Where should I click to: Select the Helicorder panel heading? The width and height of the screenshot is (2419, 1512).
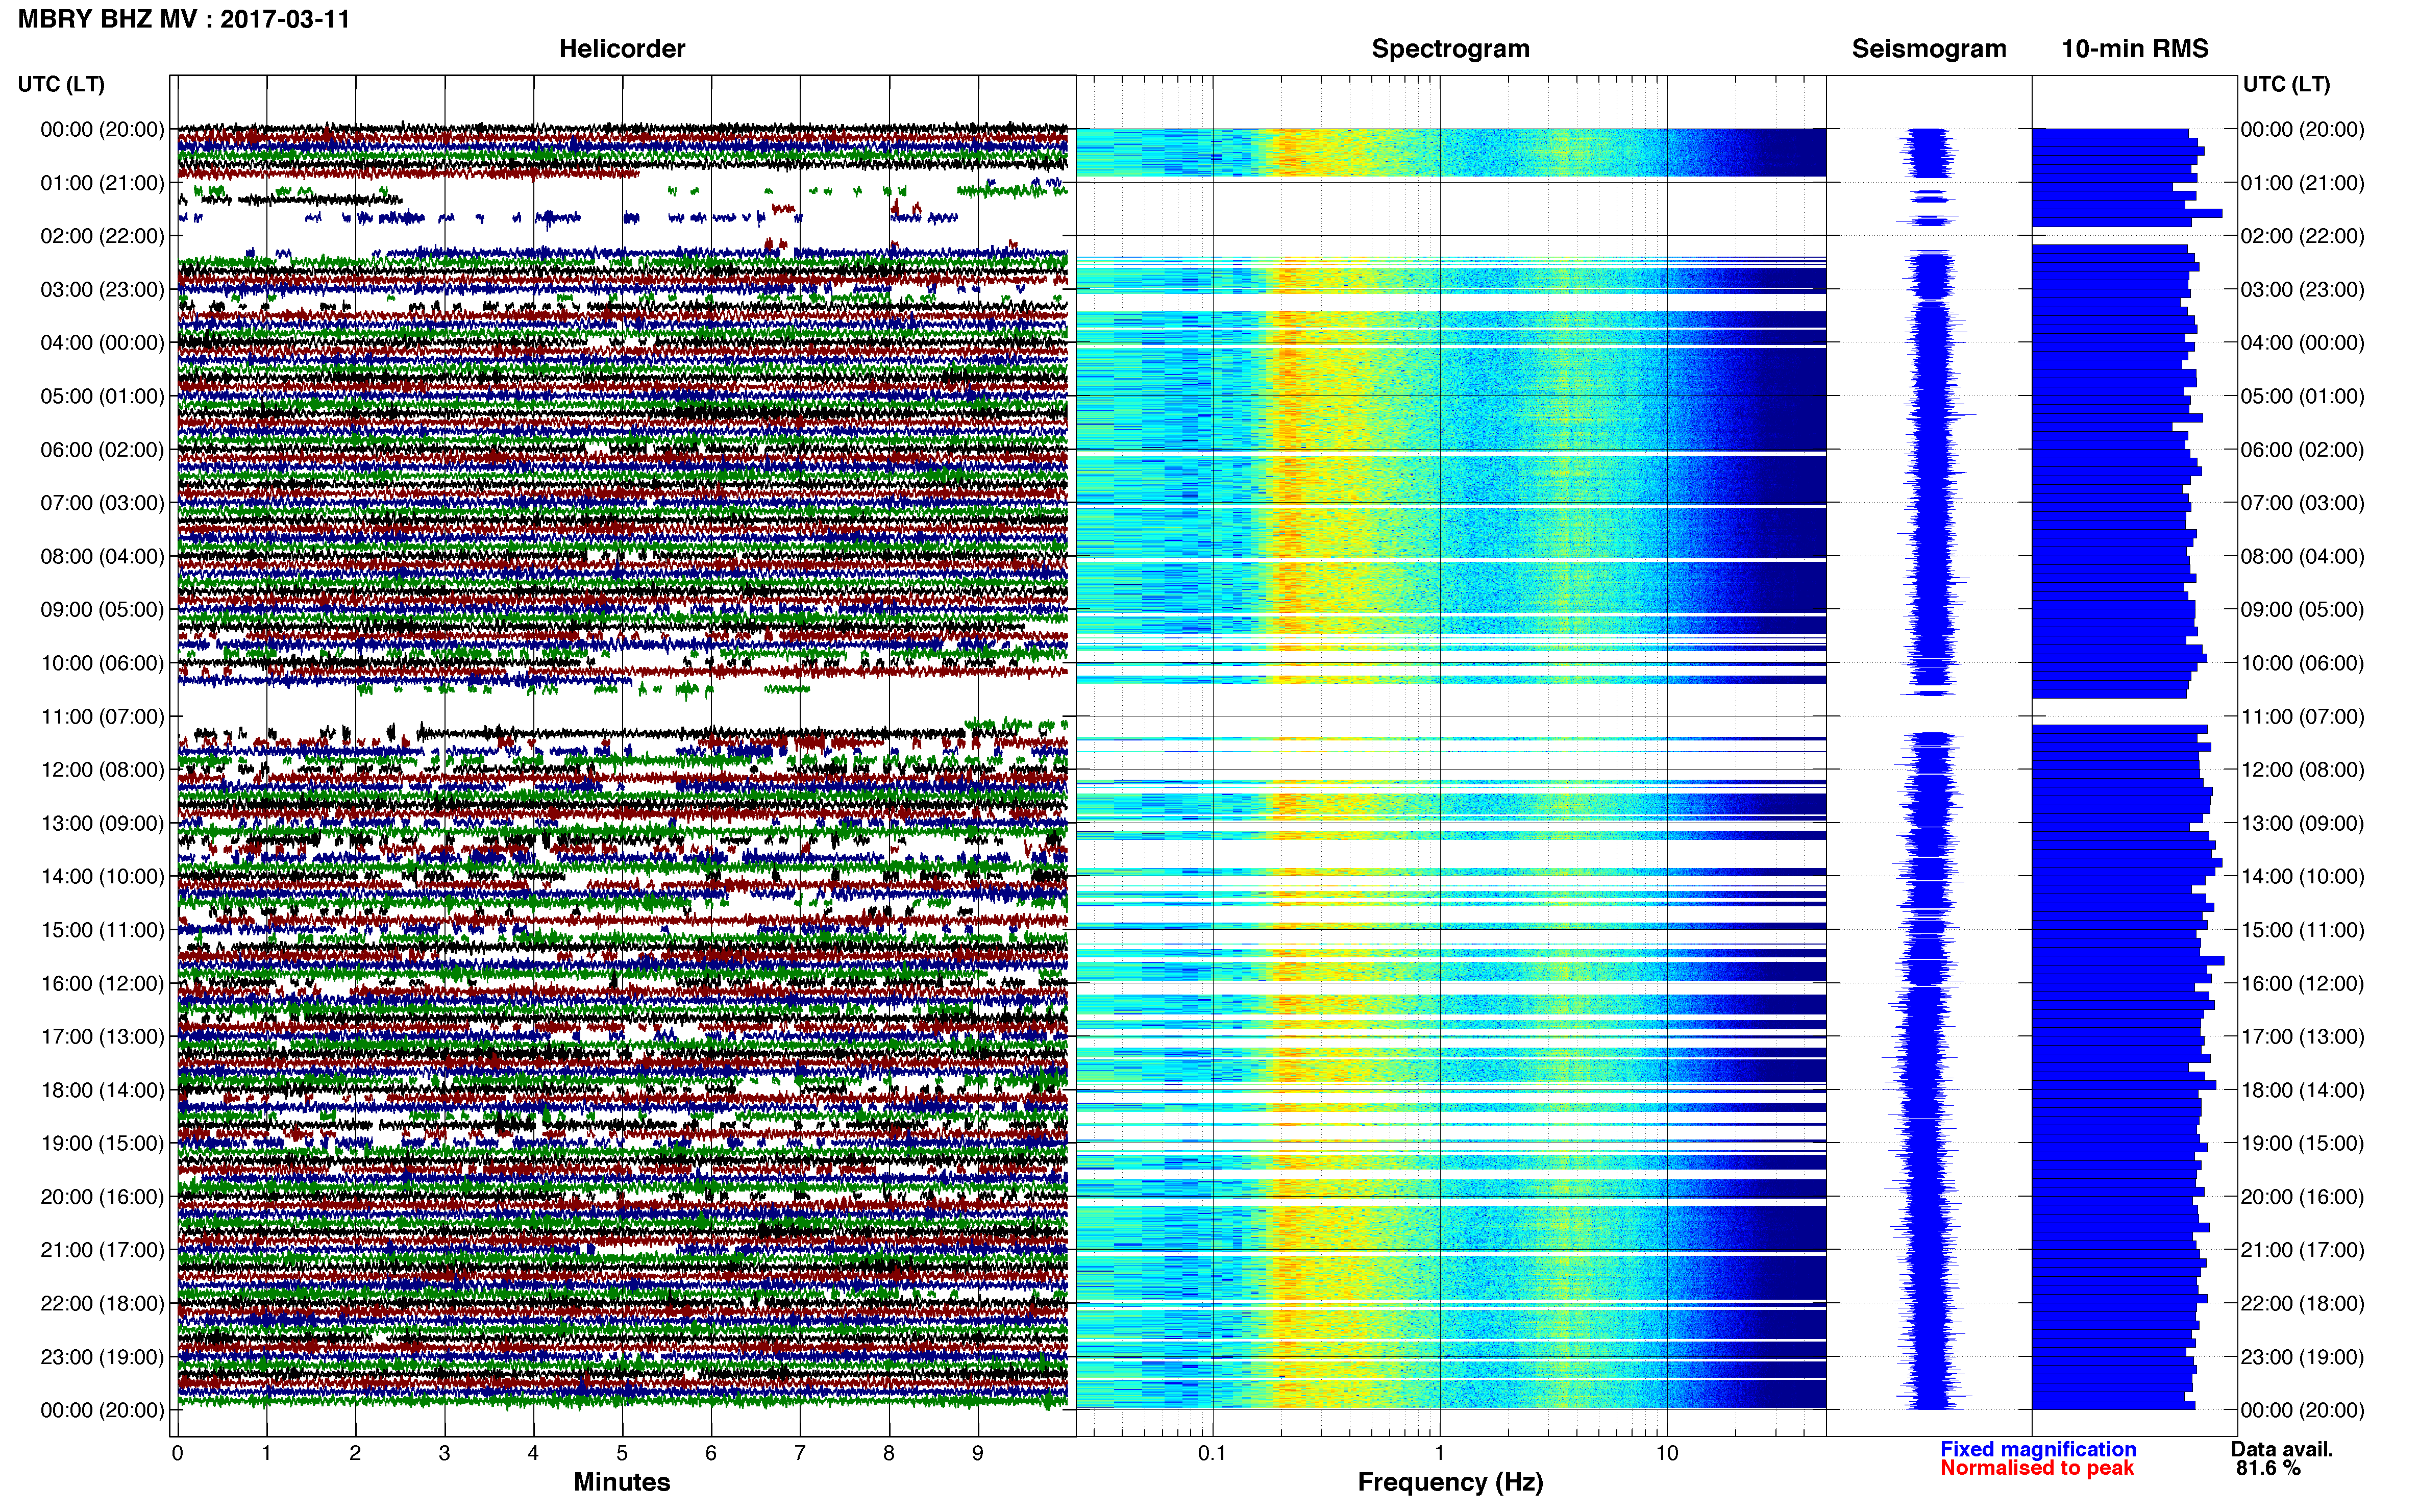coord(622,49)
